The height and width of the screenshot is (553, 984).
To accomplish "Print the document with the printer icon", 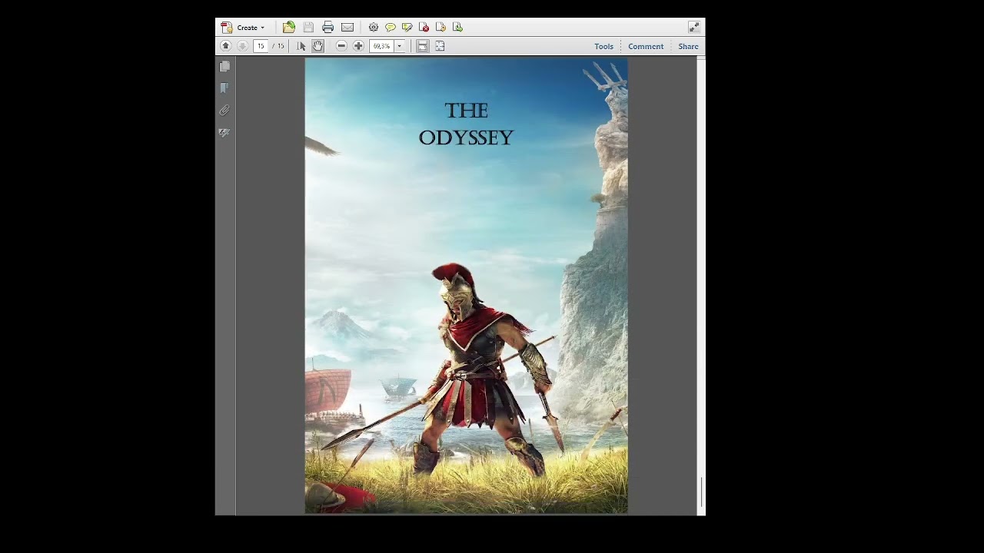I will [328, 28].
